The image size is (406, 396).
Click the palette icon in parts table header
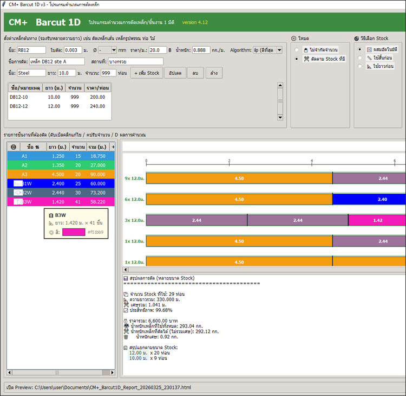[14, 146]
